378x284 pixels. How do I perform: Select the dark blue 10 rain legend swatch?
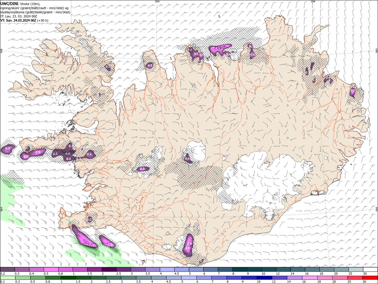pos(264,278)
